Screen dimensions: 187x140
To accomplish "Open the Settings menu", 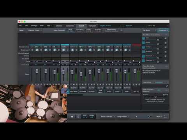I will pyautogui.click(x=34, y=26).
